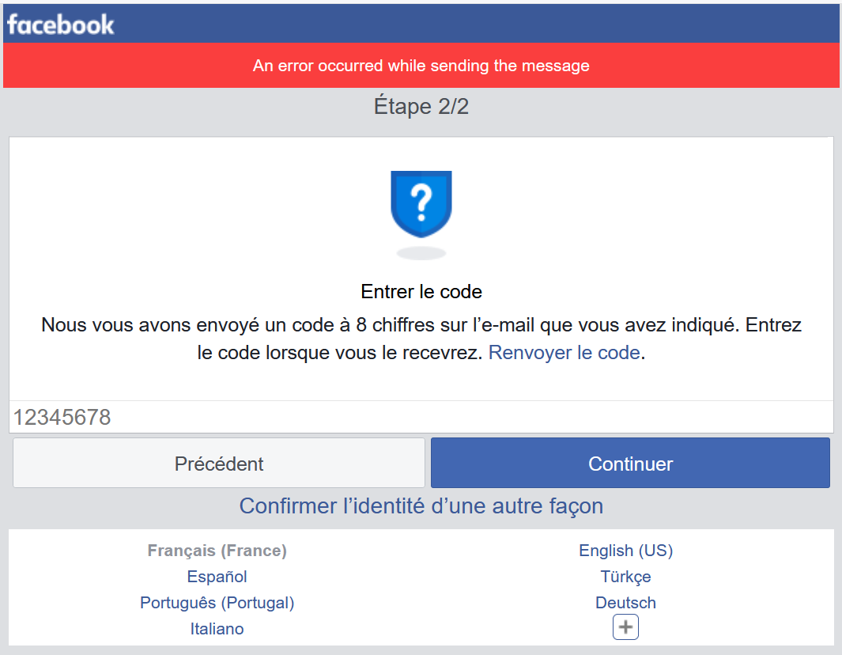Expand more languages with plus icon

point(625,627)
